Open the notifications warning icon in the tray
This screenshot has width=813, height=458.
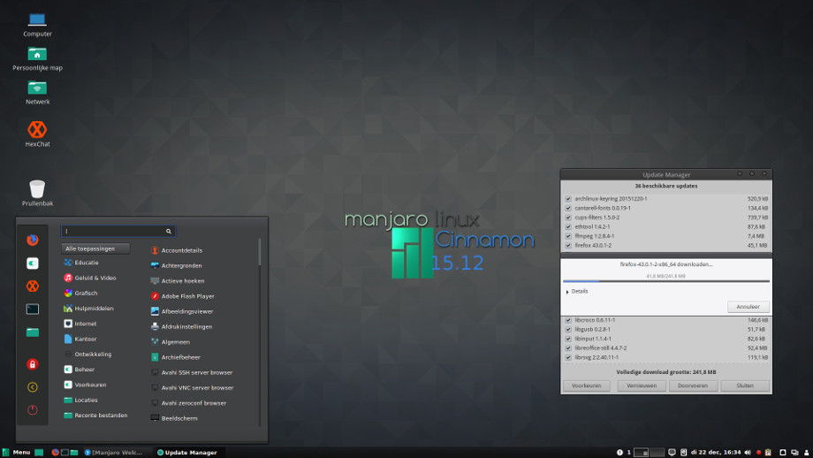tap(619, 453)
